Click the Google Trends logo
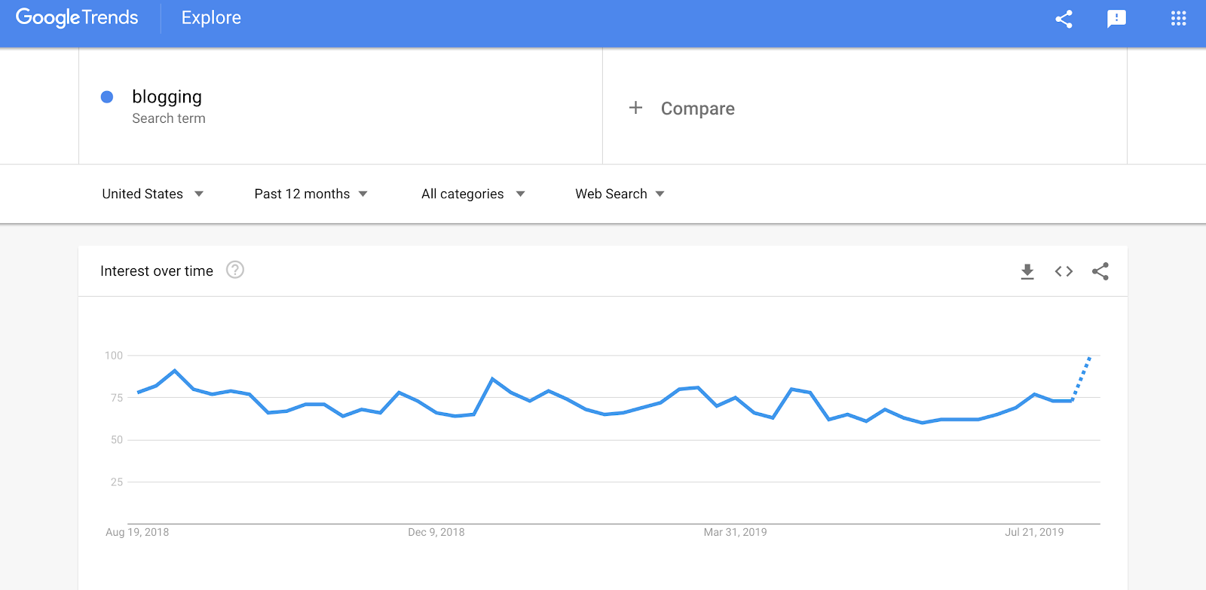1206x590 pixels. [75, 17]
